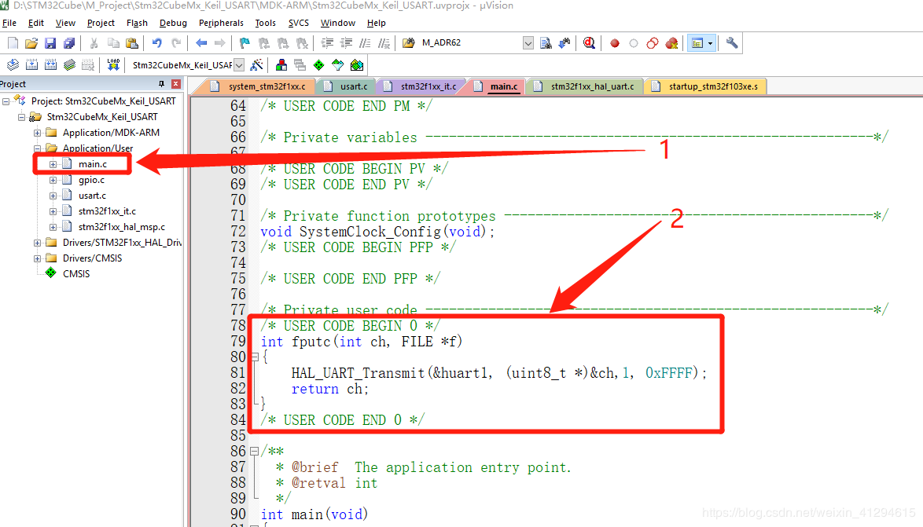Expand the stm32f1xx_it.c file node
This screenshot has height=527, width=923.
pos(53,211)
